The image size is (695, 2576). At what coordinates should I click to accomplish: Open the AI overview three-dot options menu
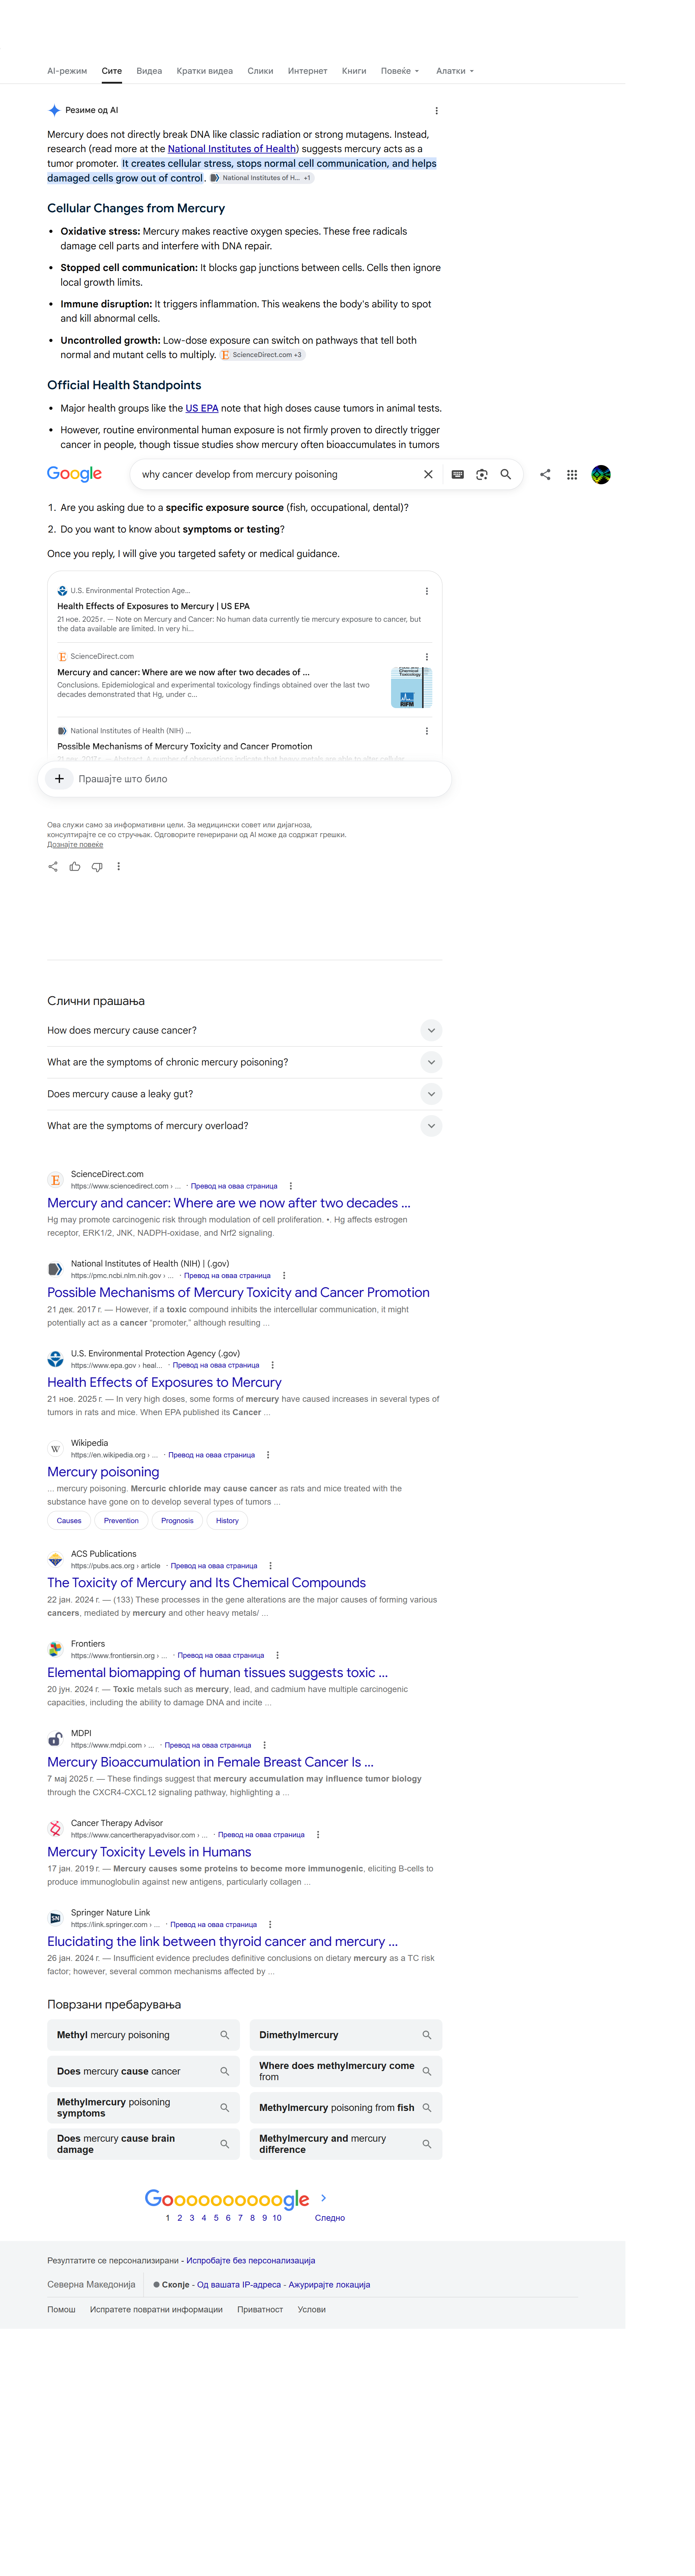pos(436,111)
